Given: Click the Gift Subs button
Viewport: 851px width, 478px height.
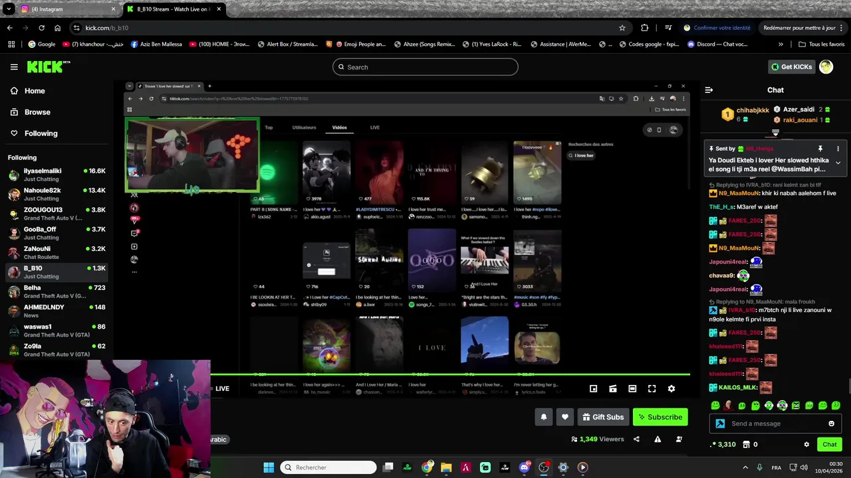Looking at the screenshot, I should coord(603,417).
